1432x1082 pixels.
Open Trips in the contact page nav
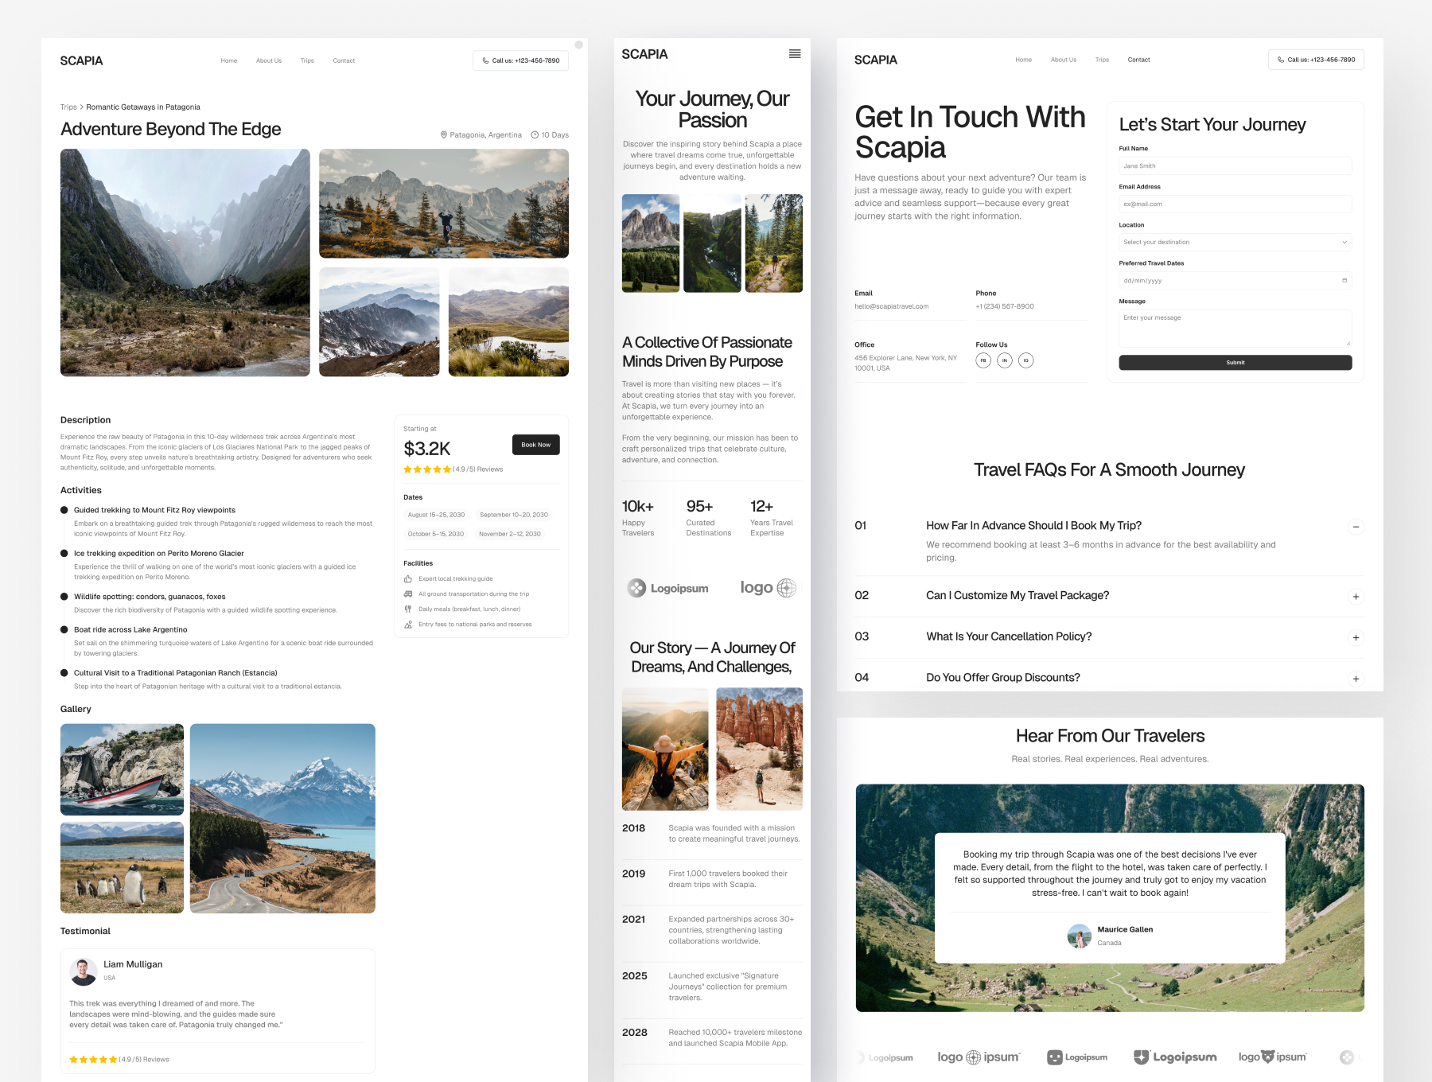[x=1102, y=60]
